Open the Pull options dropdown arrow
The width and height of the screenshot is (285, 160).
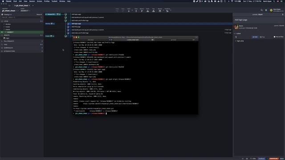tap(132, 10)
